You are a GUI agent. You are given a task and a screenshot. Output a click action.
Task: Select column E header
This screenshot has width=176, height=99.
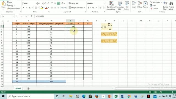pyautogui.click(x=70, y=21)
